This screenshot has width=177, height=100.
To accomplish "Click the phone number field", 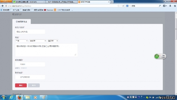I will (x=30, y=77).
